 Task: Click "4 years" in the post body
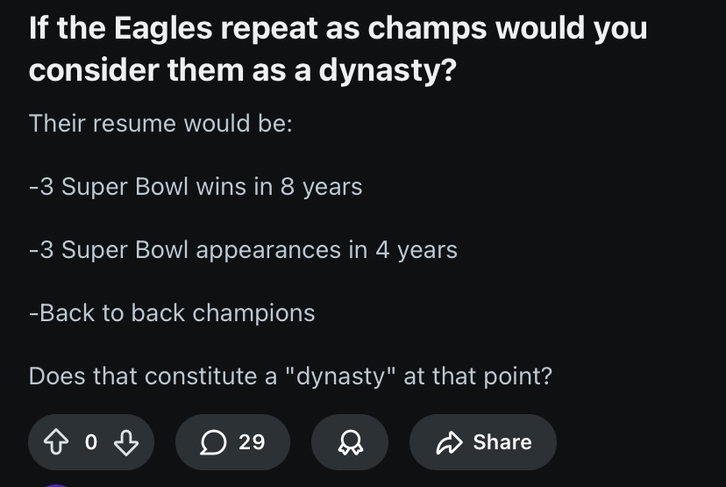point(416,249)
